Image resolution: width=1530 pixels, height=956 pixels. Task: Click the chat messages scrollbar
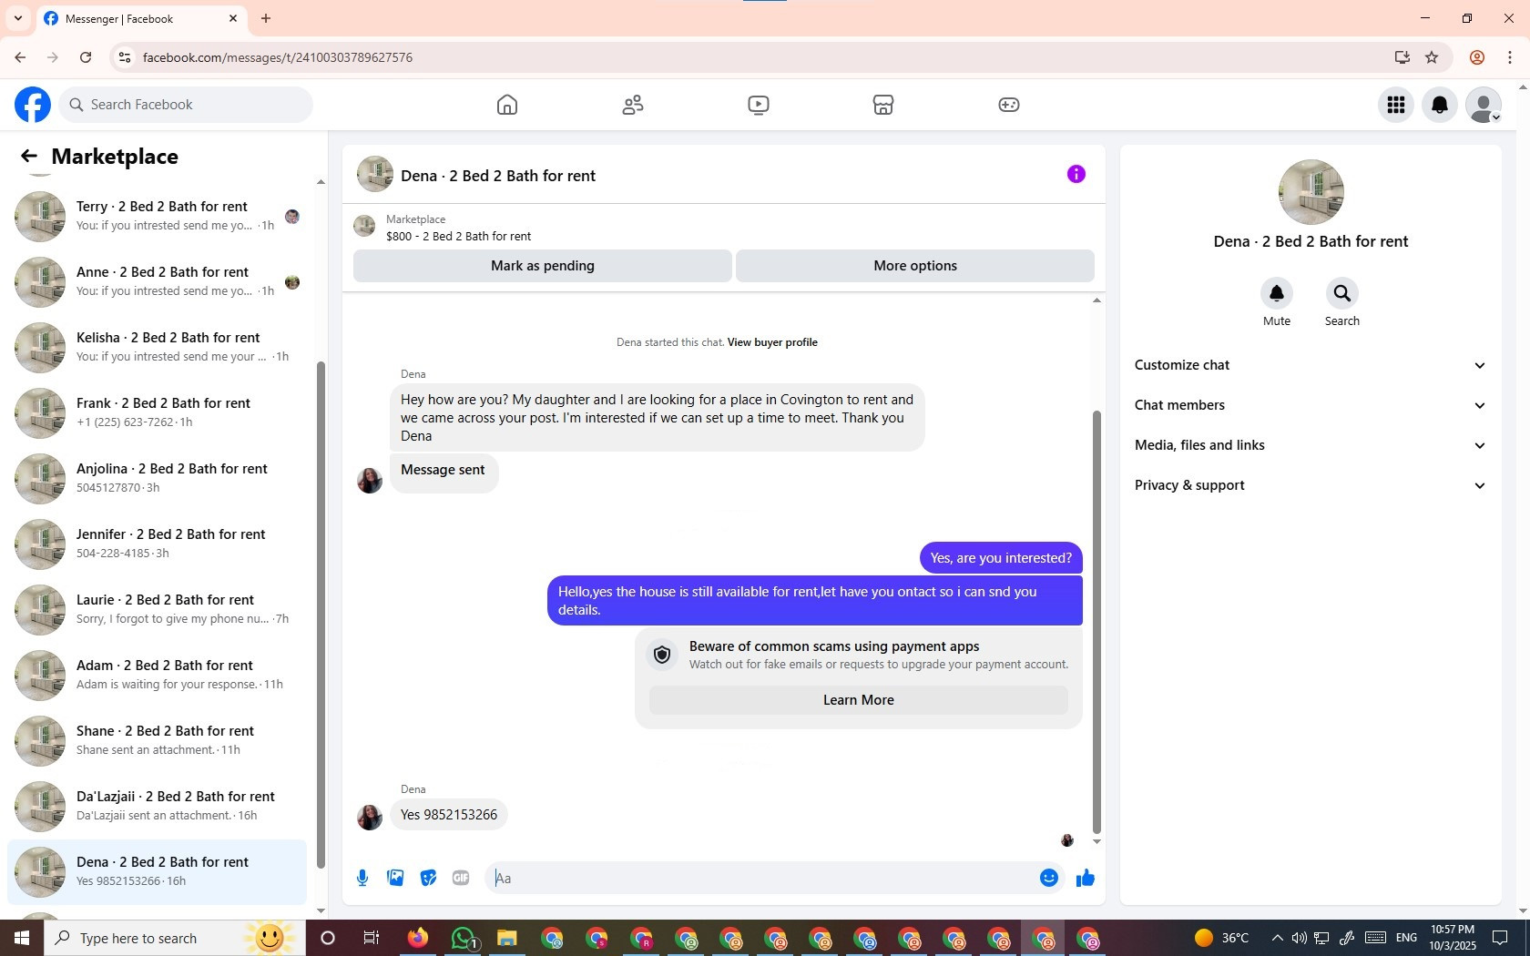point(1096,622)
